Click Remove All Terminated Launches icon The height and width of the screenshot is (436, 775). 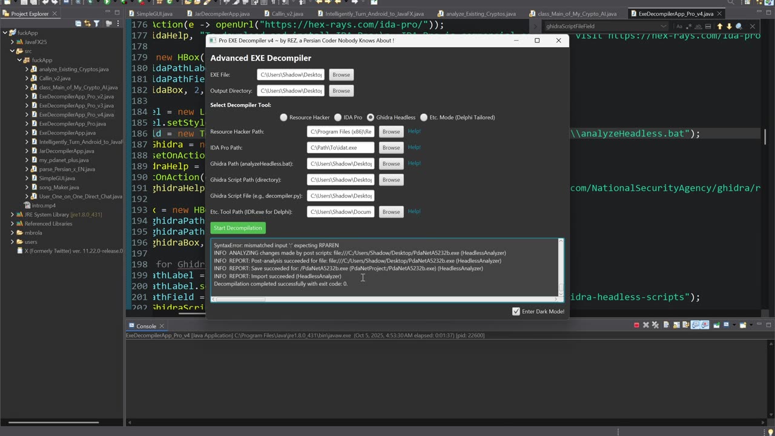pyautogui.click(x=655, y=325)
